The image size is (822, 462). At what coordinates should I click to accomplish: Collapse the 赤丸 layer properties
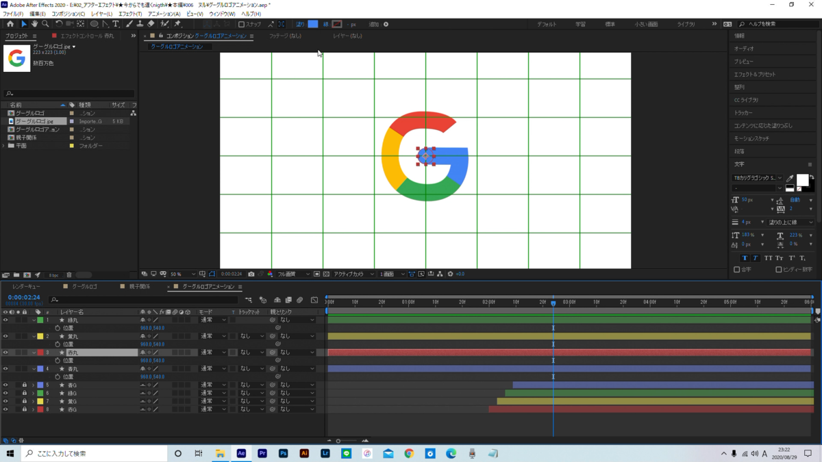coord(34,352)
